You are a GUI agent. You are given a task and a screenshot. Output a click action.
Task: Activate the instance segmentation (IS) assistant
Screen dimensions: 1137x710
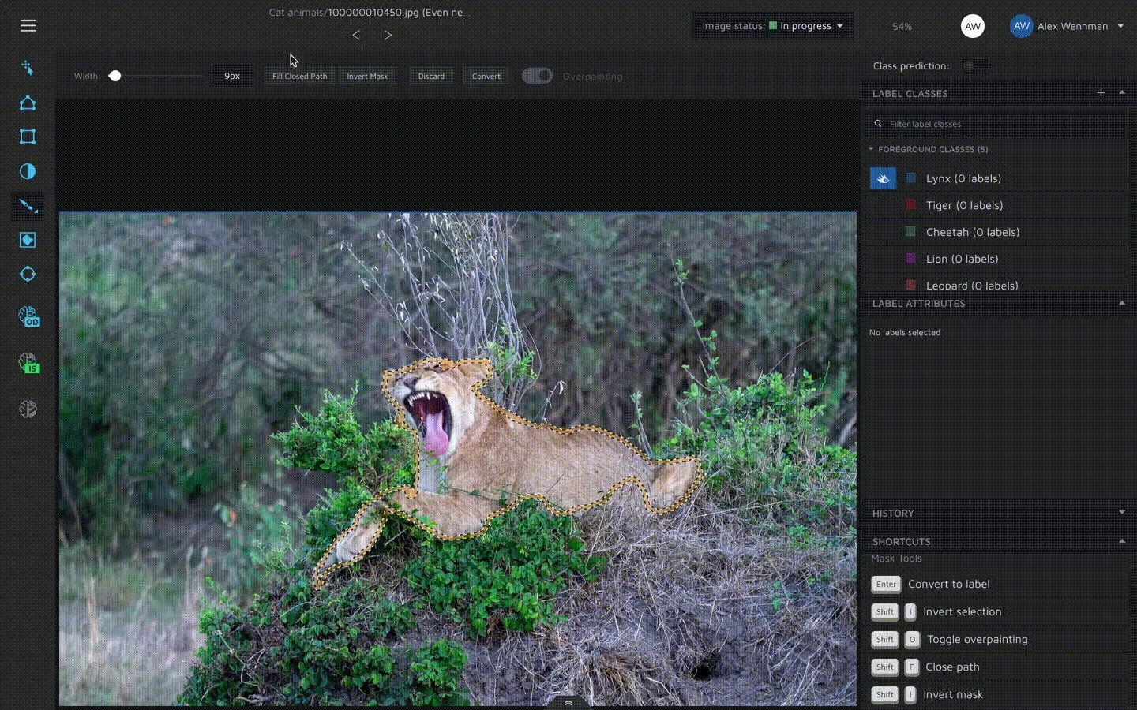pos(28,363)
